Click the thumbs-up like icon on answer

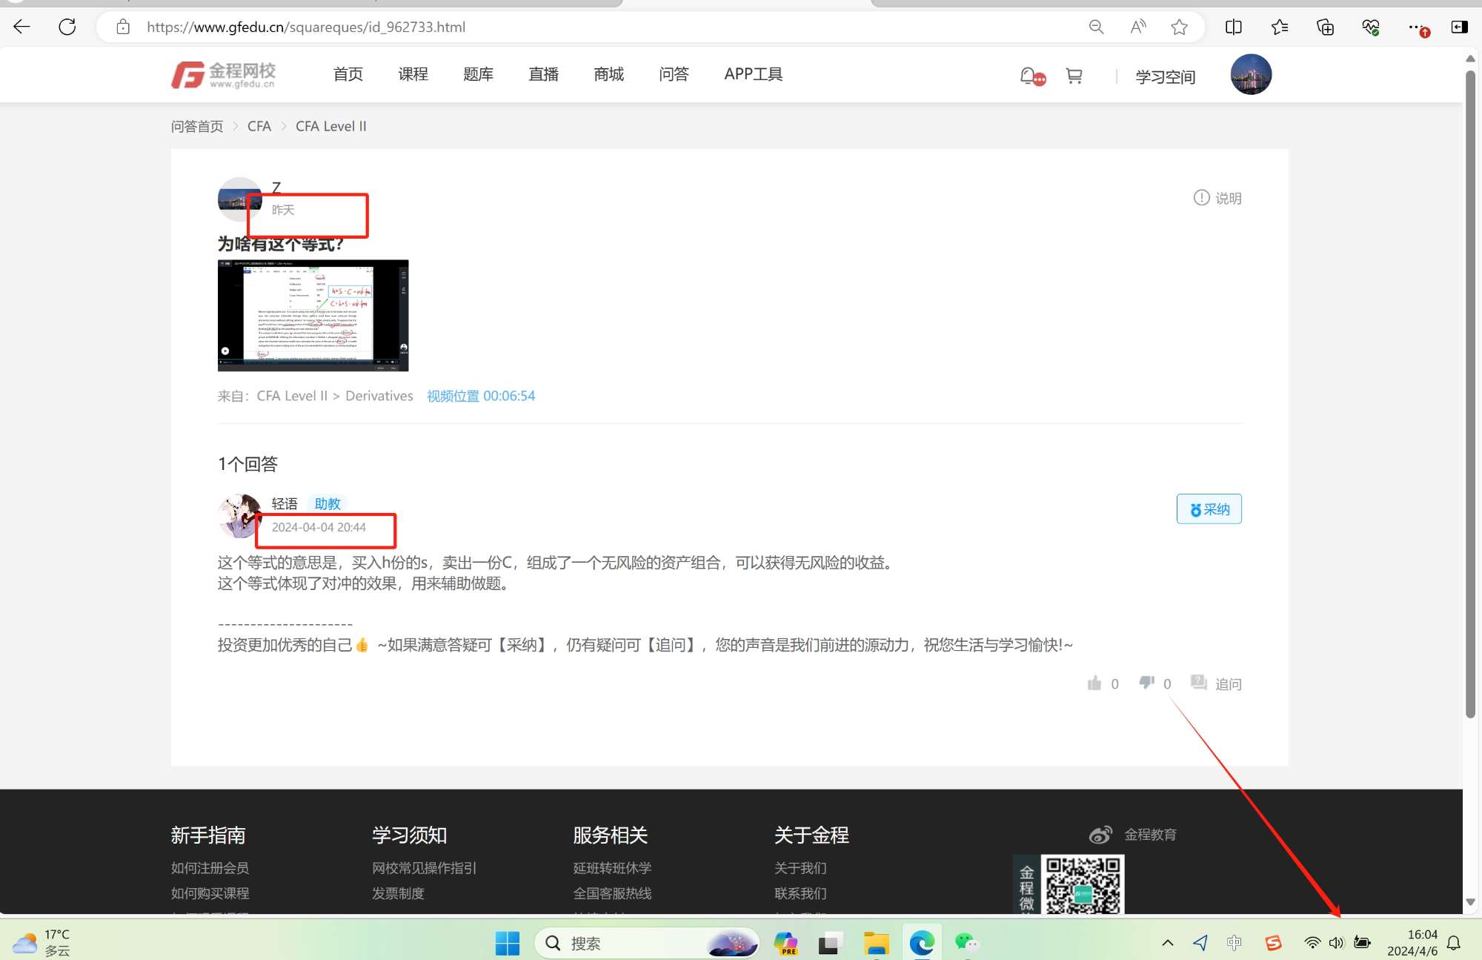tap(1094, 683)
